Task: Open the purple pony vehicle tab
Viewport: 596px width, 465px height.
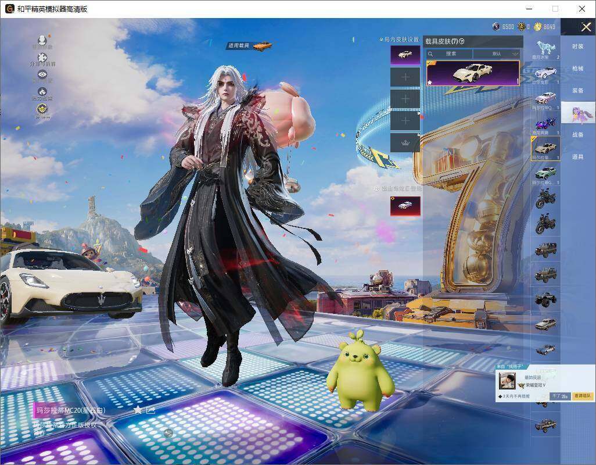Action: tap(578, 113)
